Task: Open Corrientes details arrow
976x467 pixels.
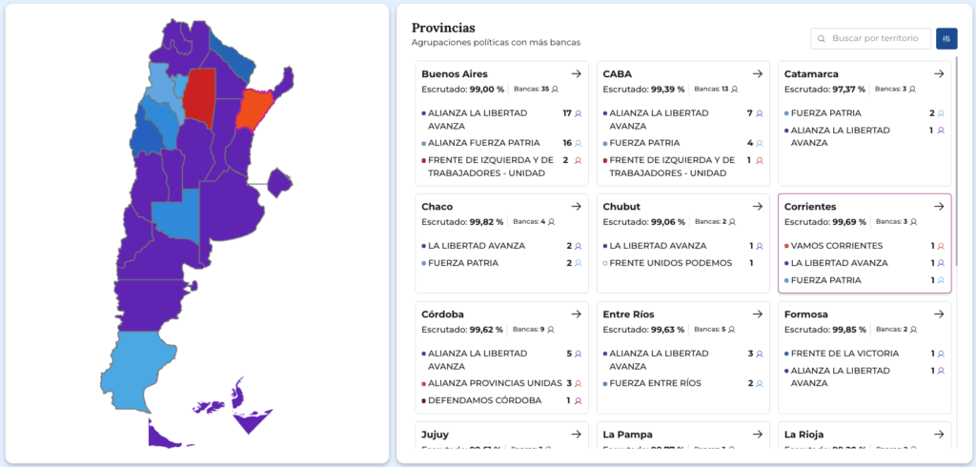Action: click(939, 206)
